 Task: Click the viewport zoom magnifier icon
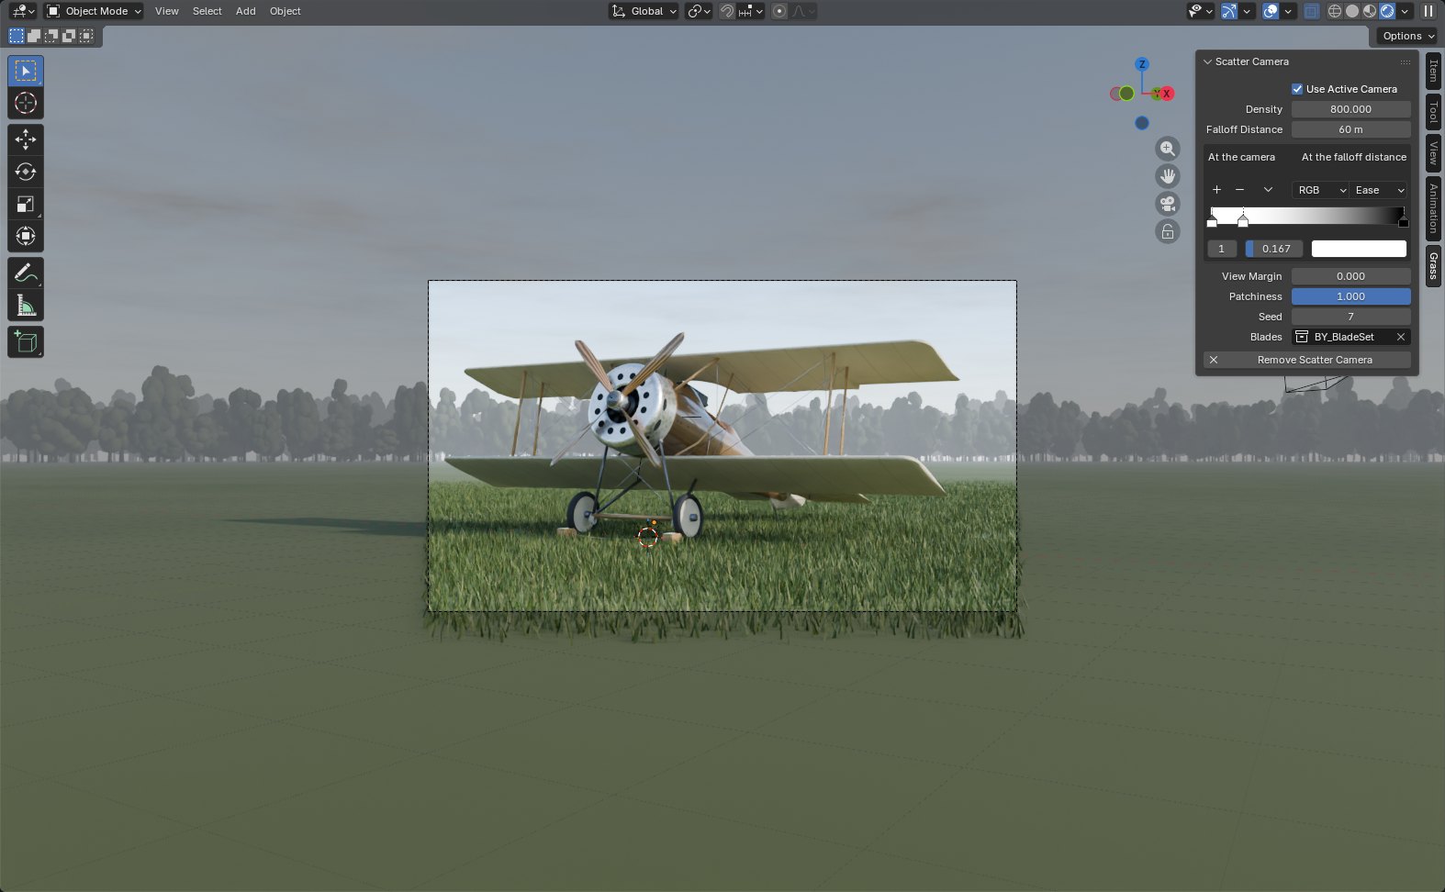(1168, 149)
